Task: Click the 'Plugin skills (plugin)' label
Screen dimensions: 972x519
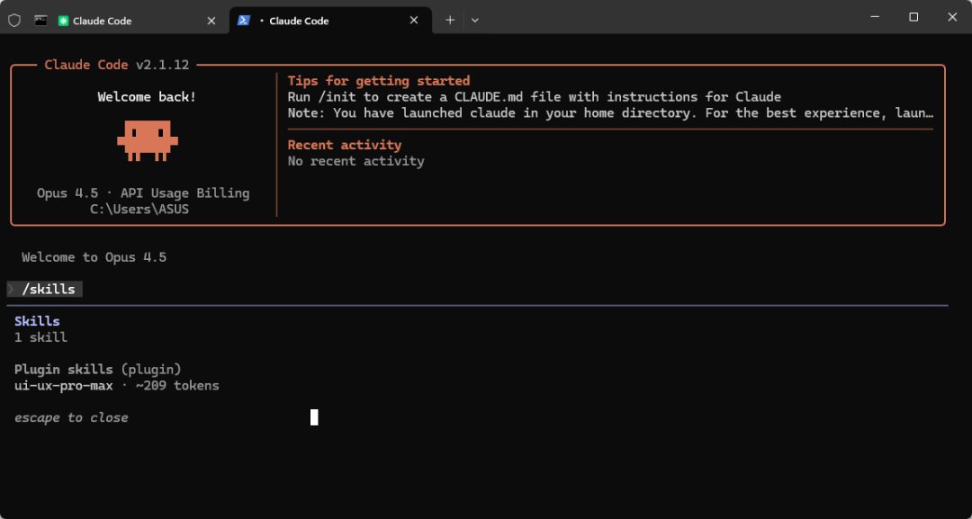Action: pos(98,370)
